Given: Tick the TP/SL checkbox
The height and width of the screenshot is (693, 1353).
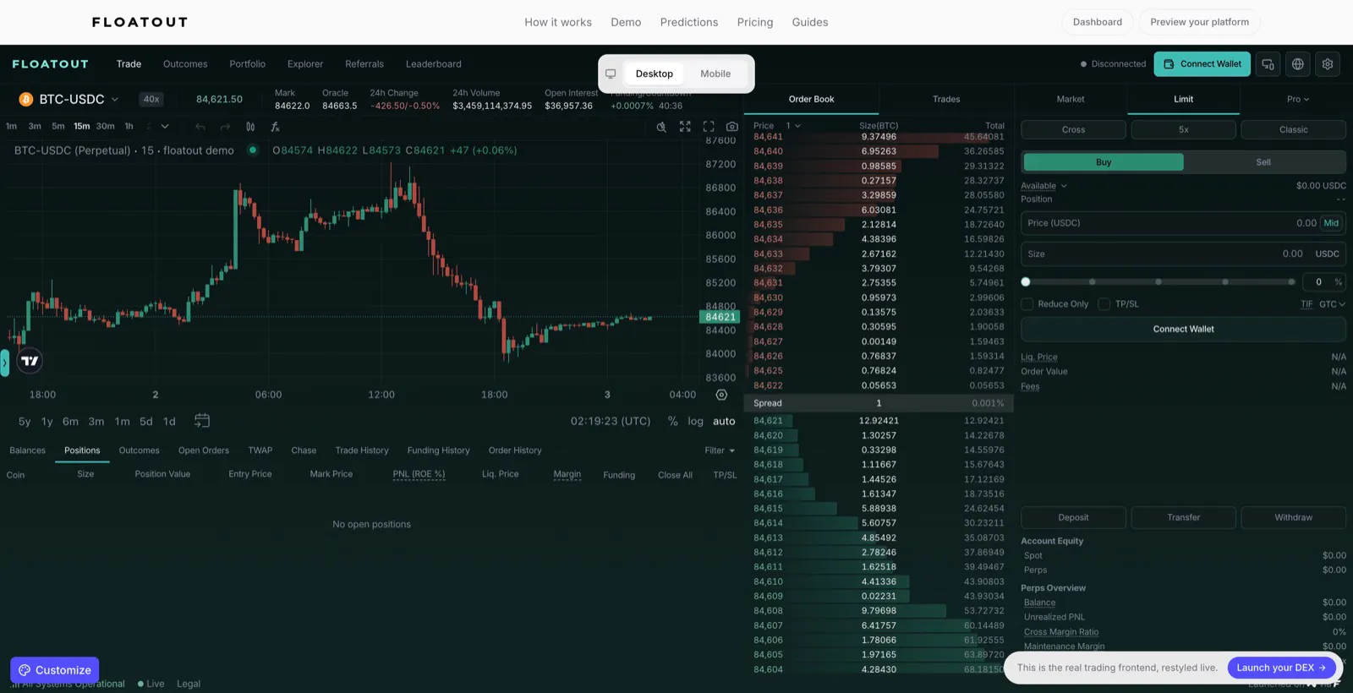Looking at the screenshot, I should tap(1104, 304).
